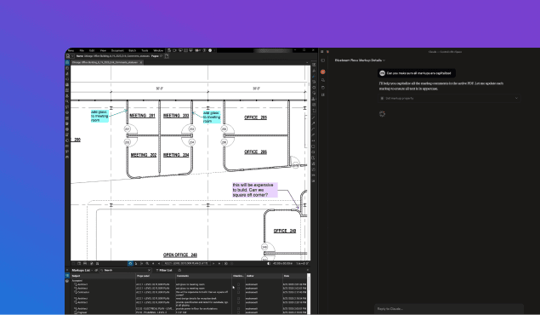Expand the 'Set markup property' tool step
This screenshot has width=540, height=315.
click(449, 98)
